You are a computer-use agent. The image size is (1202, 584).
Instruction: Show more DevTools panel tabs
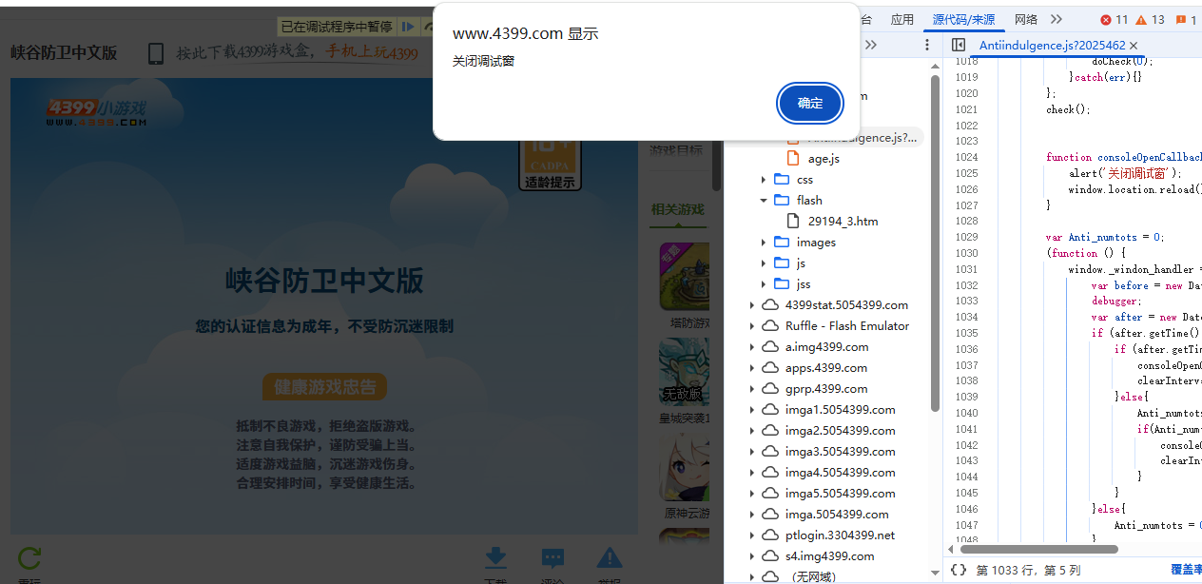pyautogui.click(x=1056, y=19)
